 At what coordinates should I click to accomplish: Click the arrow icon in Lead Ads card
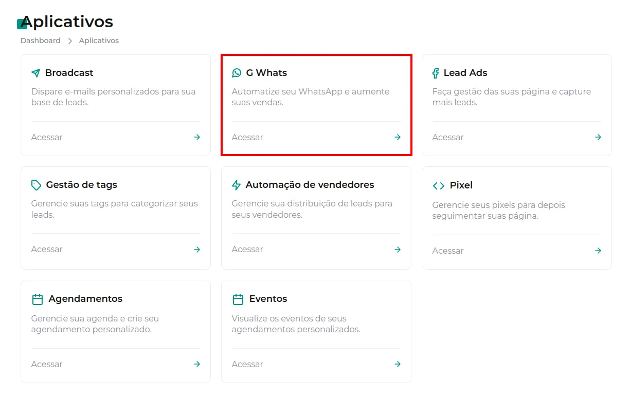click(x=598, y=137)
